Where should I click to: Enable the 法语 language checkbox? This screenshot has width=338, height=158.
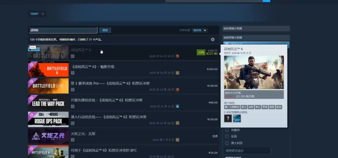(x=227, y=136)
